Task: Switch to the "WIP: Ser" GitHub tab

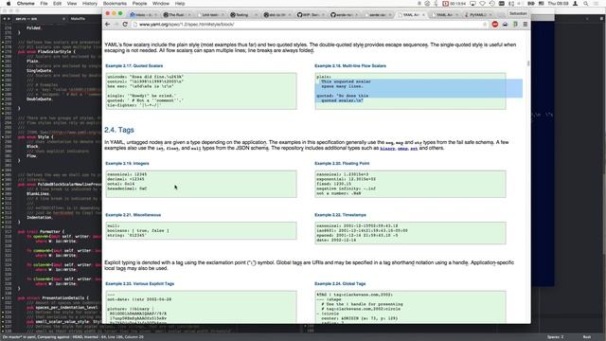Action: (310, 15)
